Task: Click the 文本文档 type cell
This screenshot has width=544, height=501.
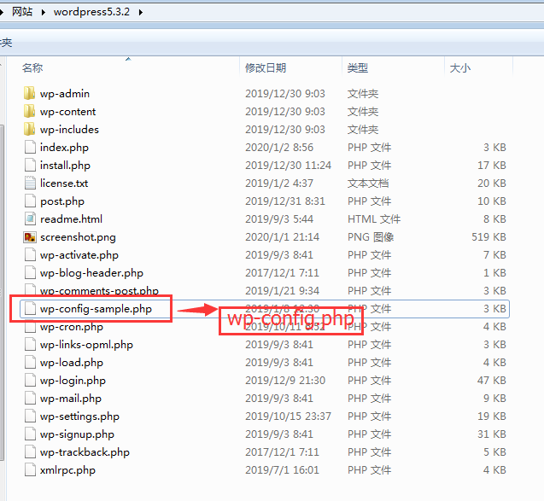Action: point(368,183)
